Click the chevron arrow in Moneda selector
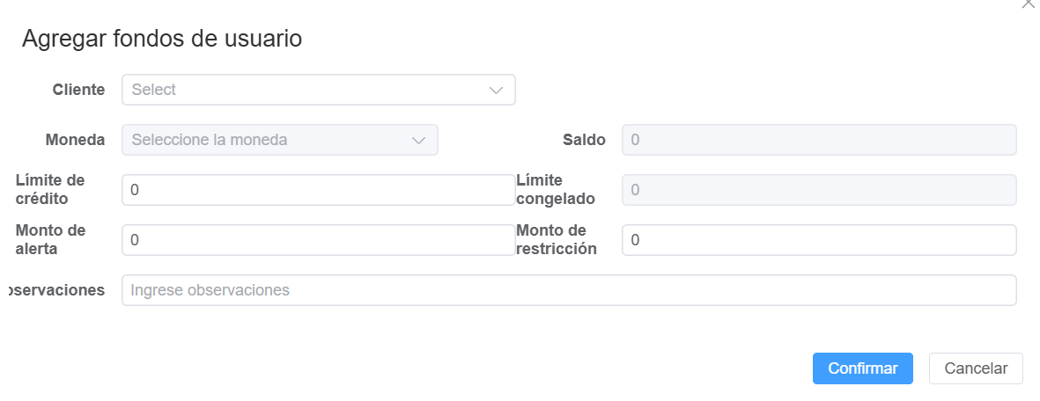Screen dimensions: 1040x401 click(x=419, y=140)
